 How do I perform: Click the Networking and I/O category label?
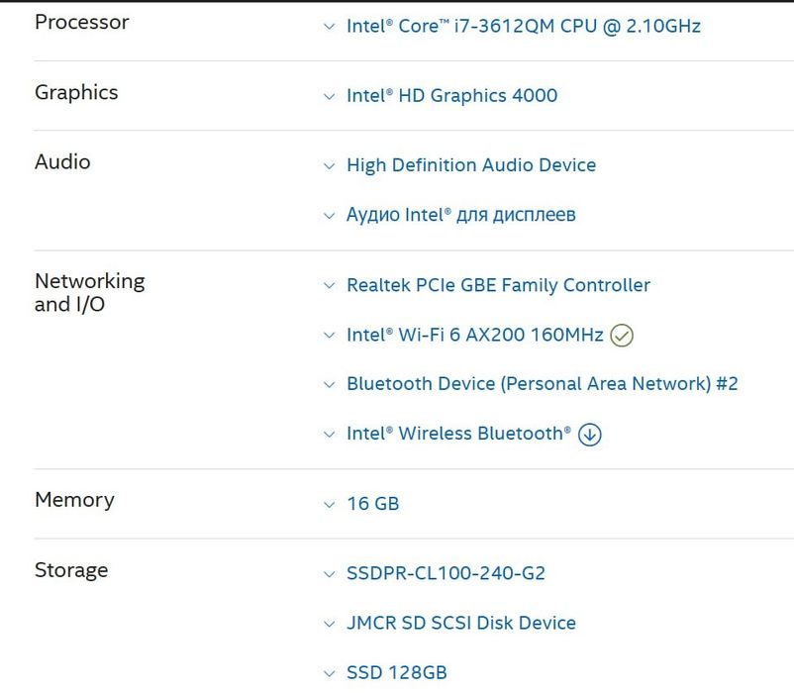pyautogui.click(x=90, y=293)
